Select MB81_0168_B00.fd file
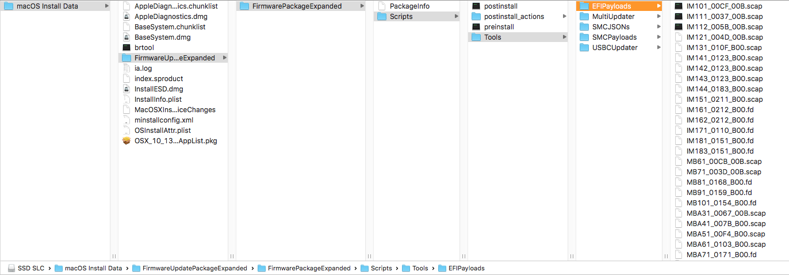The width and height of the screenshot is (789, 275). [719, 182]
